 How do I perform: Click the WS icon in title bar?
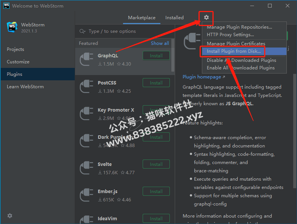click(6, 6)
